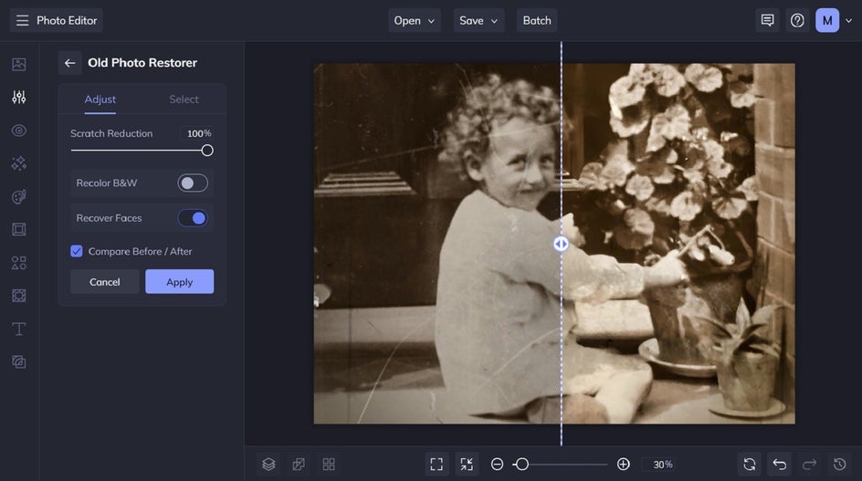Open the Photo Editor hamburger menu
862x481 pixels.
(23, 20)
